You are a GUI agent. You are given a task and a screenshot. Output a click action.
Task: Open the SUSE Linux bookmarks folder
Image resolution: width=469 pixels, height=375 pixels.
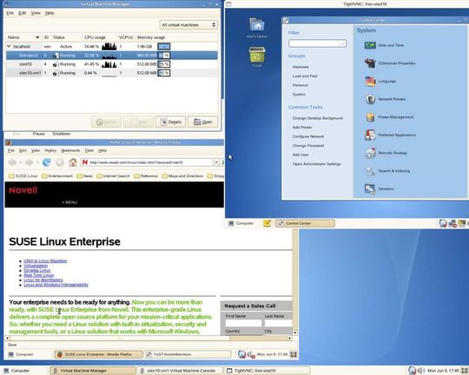23,176
